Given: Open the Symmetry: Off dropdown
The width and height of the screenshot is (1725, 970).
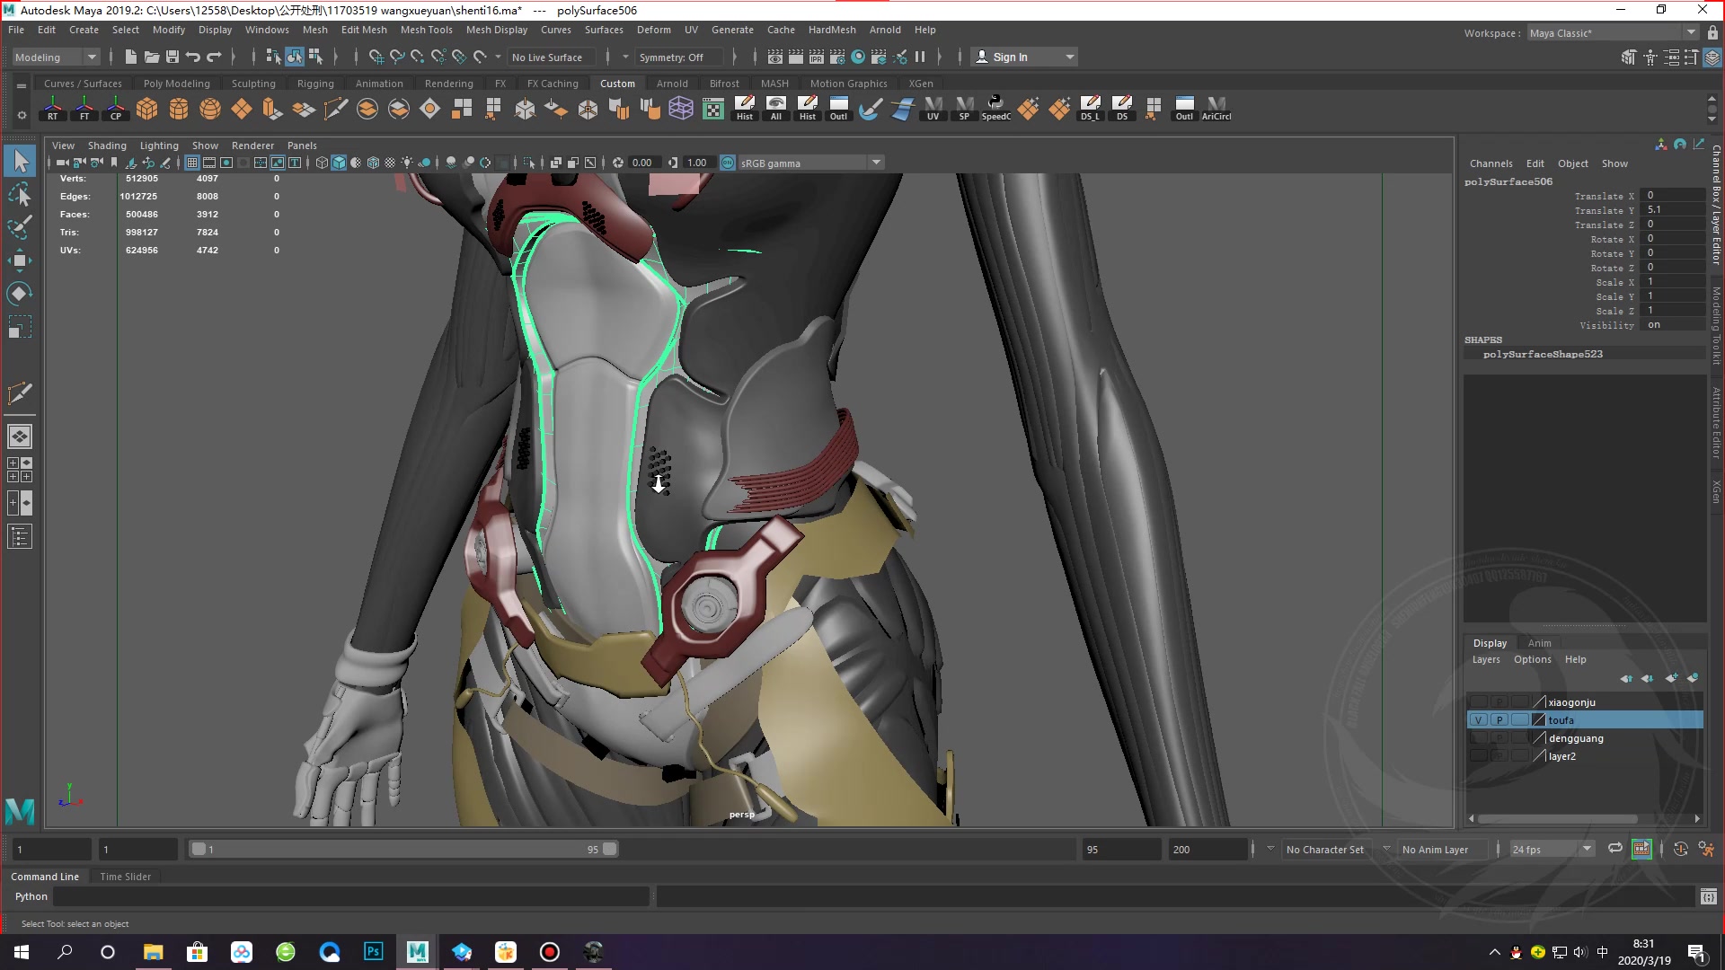Looking at the screenshot, I should tap(677, 57).
